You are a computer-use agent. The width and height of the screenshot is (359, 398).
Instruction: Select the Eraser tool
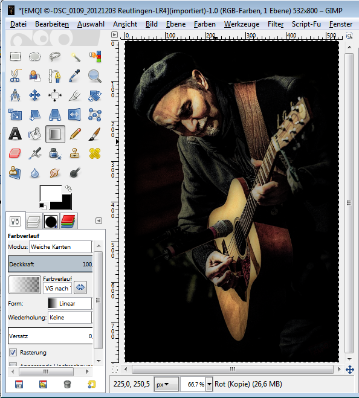pyautogui.click(x=15, y=153)
